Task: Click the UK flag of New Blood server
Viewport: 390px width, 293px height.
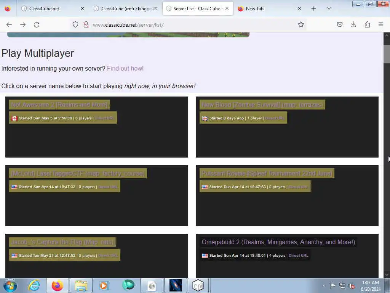Action: click(x=205, y=118)
